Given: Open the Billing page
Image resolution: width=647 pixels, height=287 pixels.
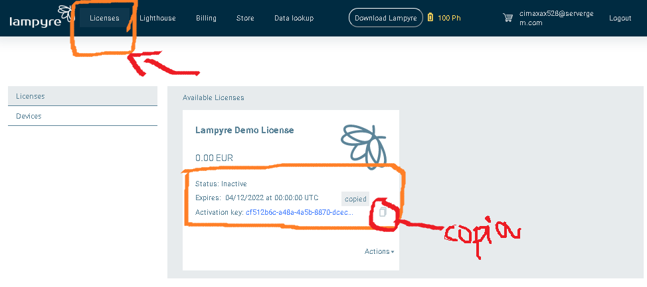Looking at the screenshot, I should tap(206, 18).
